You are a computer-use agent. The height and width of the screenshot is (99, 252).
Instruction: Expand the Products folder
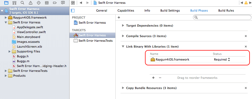6,76
